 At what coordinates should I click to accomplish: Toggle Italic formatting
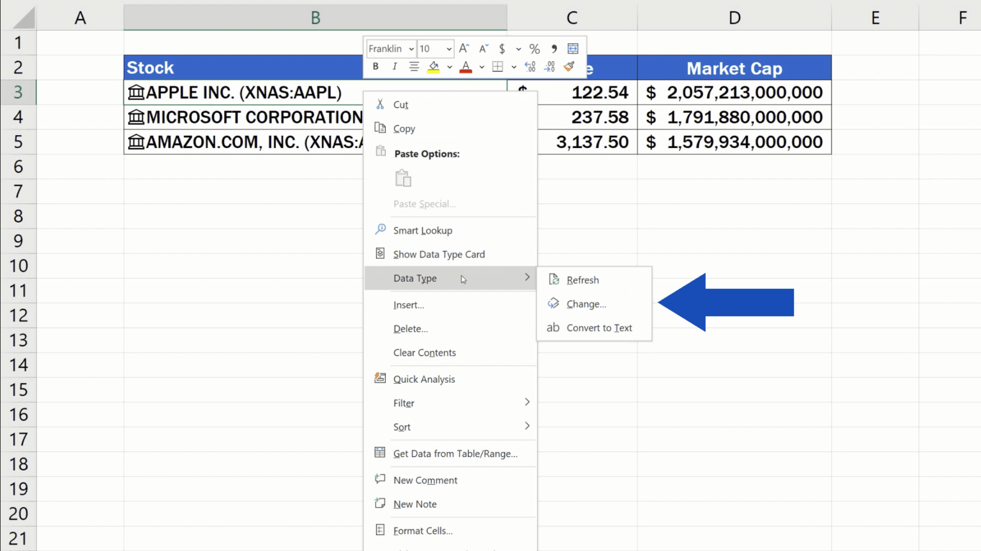point(394,66)
